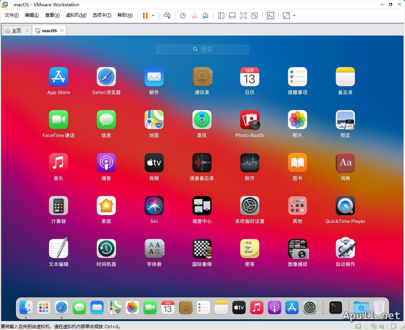
Task: Revert VM to previous snapshot
Action: coord(194,16)
